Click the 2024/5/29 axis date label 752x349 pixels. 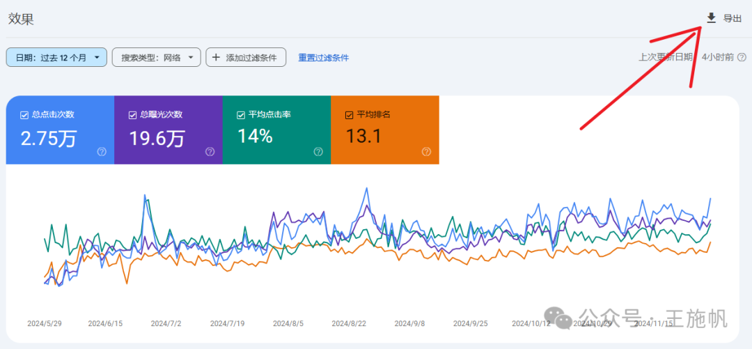[x=44, y=323]
